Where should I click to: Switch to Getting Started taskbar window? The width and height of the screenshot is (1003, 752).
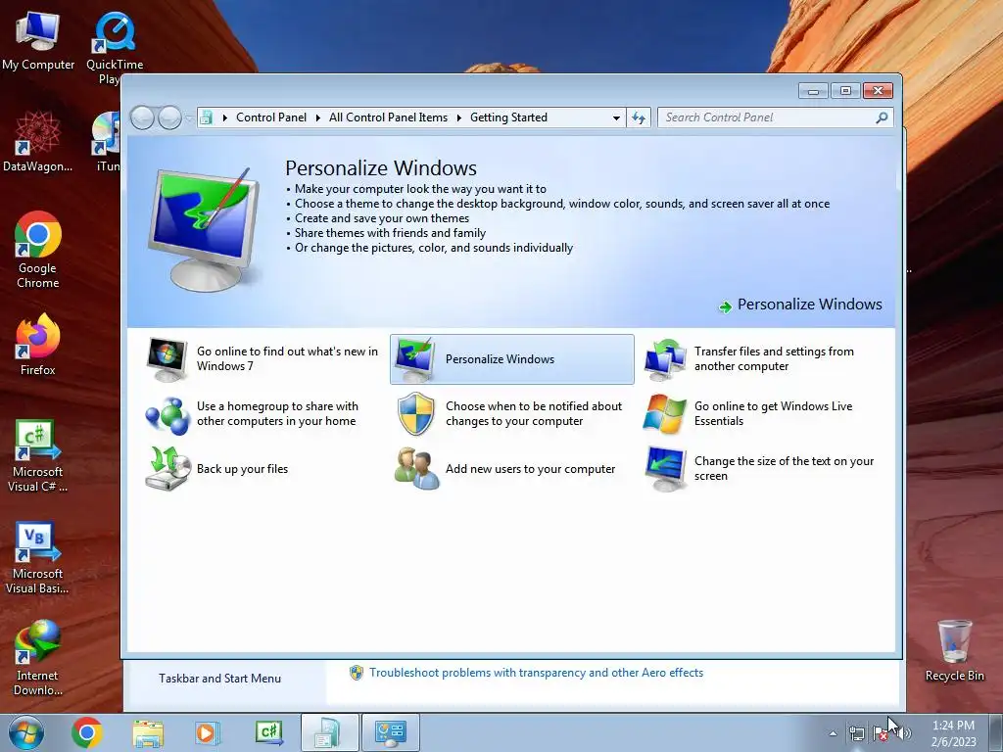(x=330, y=732)
